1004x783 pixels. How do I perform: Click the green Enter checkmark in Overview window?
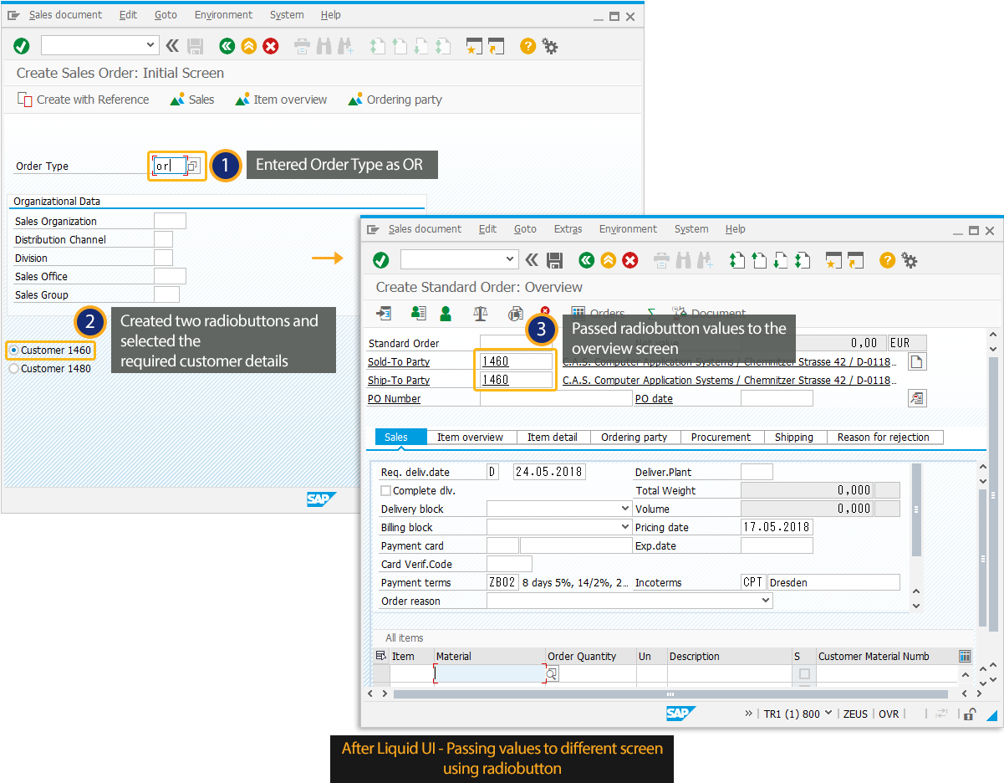pyautogui.click(x=381, y=260)
